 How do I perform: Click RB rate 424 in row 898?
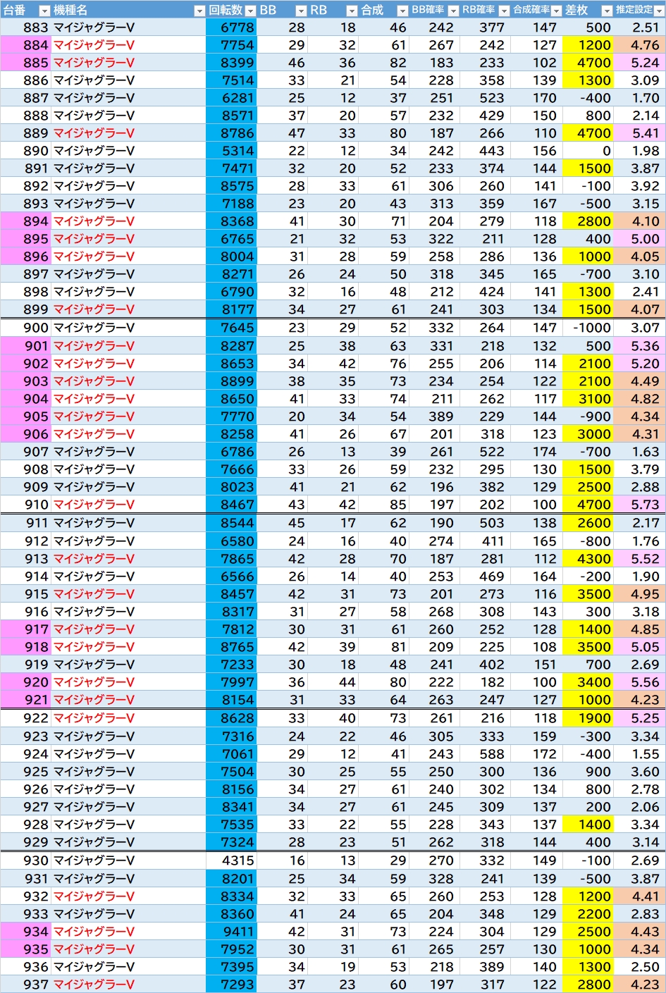tap(486, 292)
